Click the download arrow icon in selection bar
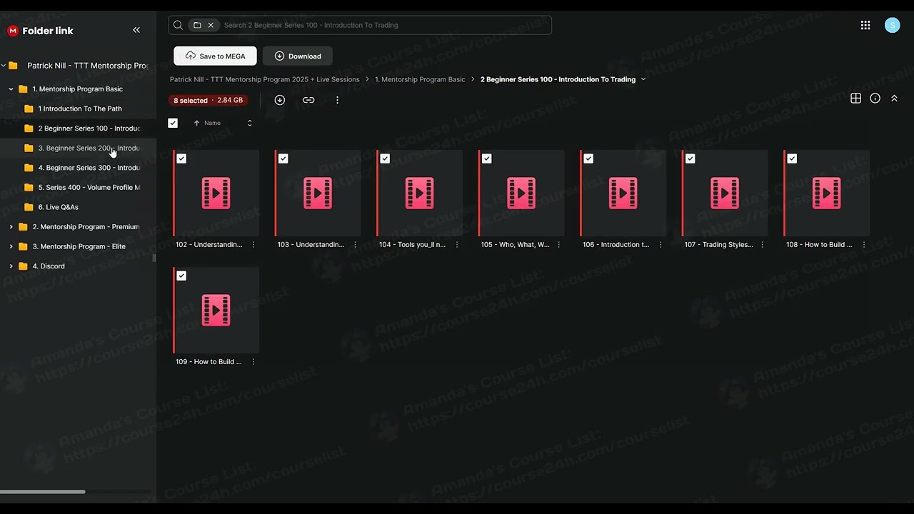914x514 pixels. pos(280,100)
